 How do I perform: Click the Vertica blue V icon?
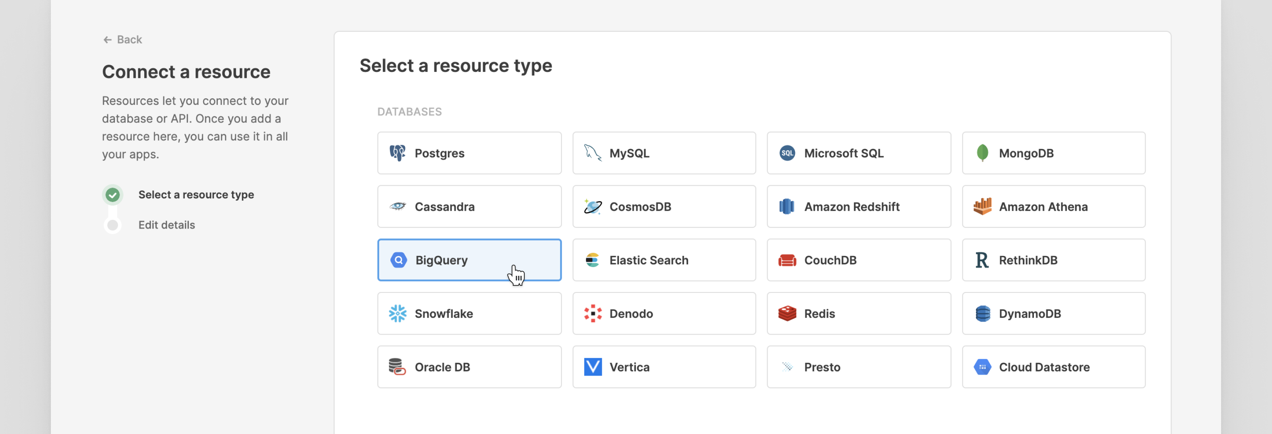592,367
